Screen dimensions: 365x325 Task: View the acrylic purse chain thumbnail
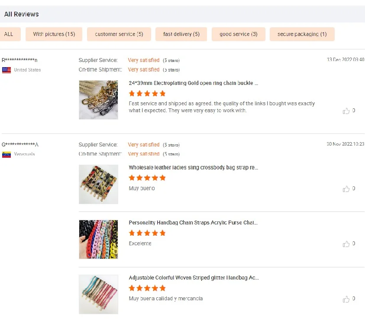pos(98,240)
